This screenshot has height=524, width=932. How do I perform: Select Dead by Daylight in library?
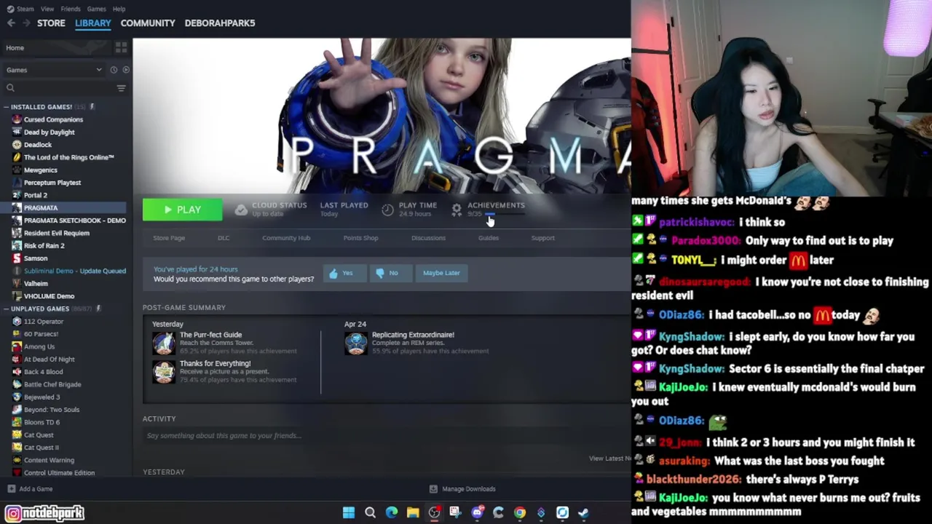pyautogui.click(x=49, y=132)
